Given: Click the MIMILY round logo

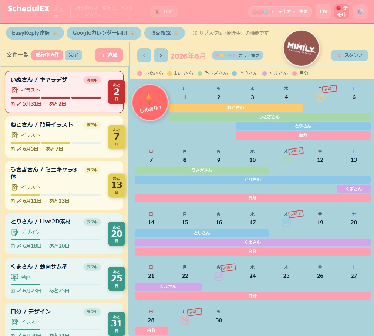Looking at the screenshot, I should click(301, 48).
